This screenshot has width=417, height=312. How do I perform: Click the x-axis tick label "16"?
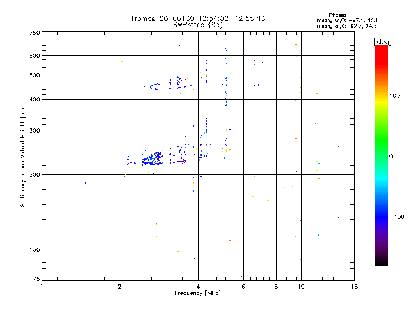(x=354, y=287)
